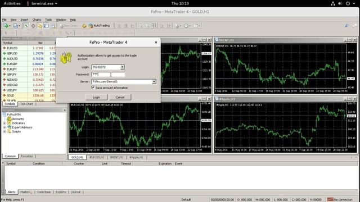Switch to Tick Chart tab
This screenshot has height=202, width=360.
(x=26, y=104)
